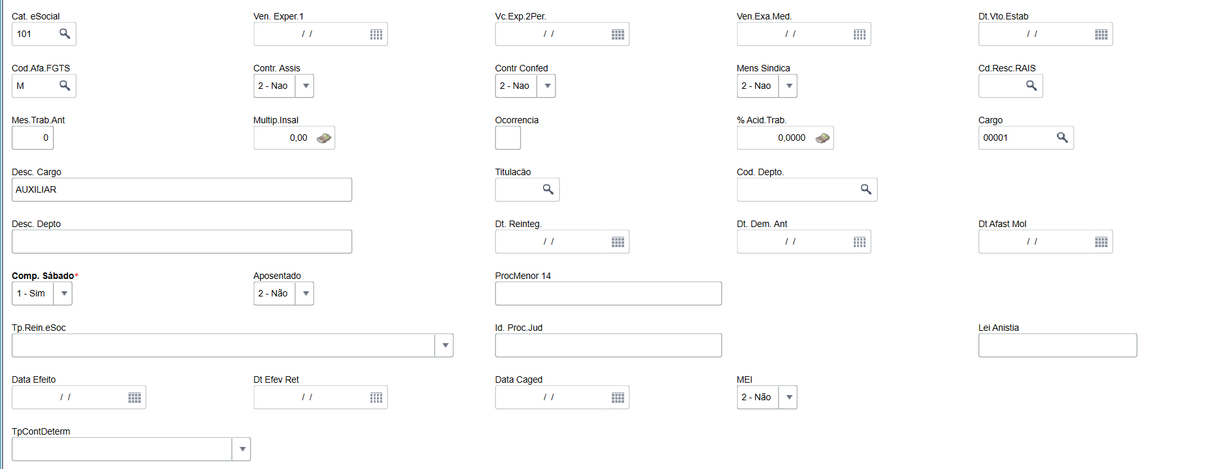Open calendar for Dt.Vto.Estab date field
1212x469 pixels.
click(x=1101, y=34)
